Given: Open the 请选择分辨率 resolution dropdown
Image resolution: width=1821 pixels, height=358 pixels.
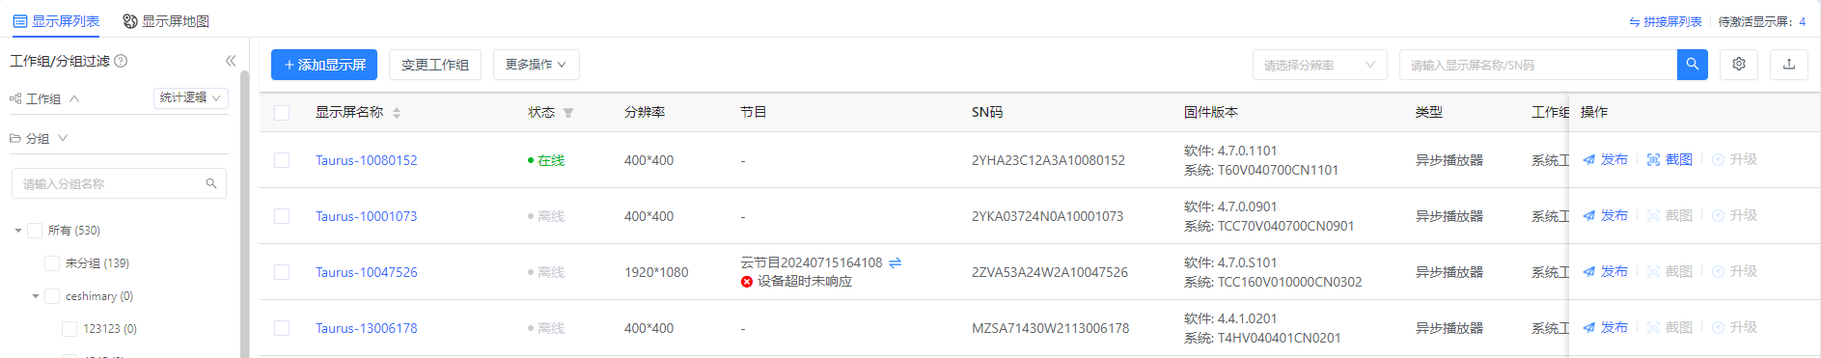Looking at the screenshot, I should point(1319,65).
